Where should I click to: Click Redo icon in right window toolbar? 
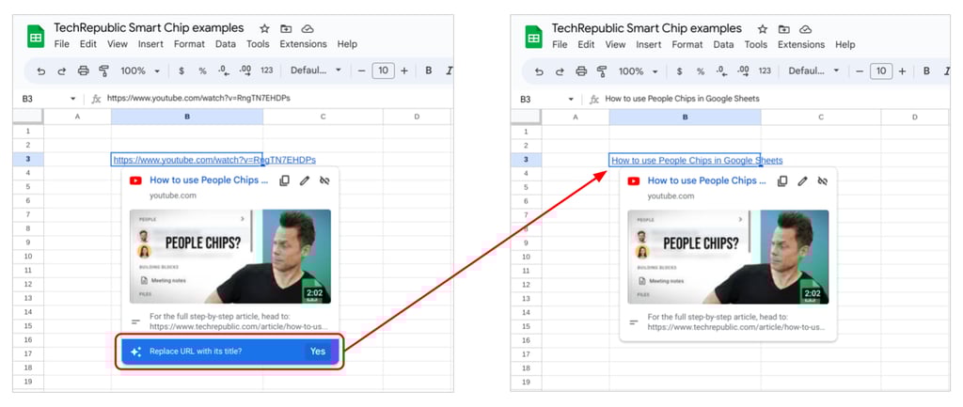560,71
